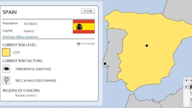This screenshot has width=192, height=108.
Task: Pan the map left with arrow button
Action: click(186, 87)
